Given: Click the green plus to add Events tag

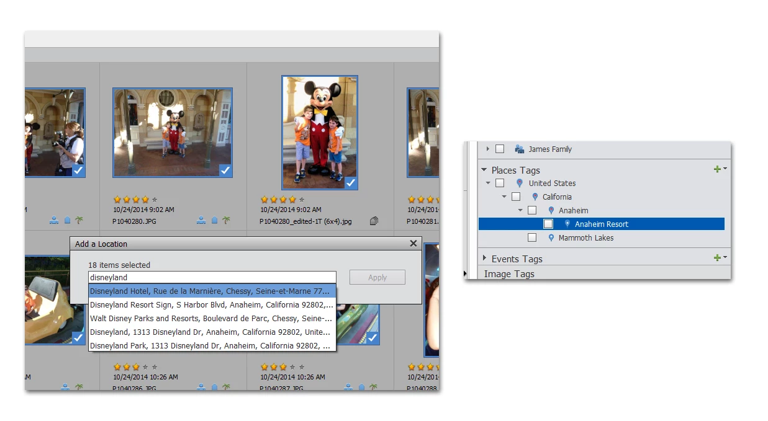Looking at the screenshot, I should coord(717,258).
